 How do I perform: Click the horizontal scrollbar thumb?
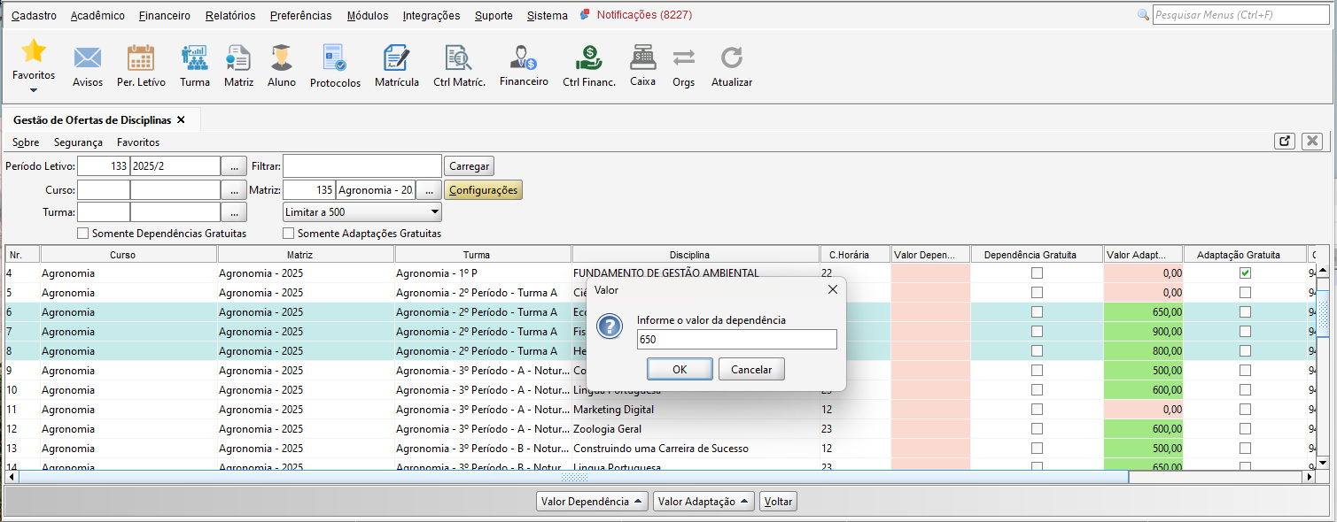573,477
